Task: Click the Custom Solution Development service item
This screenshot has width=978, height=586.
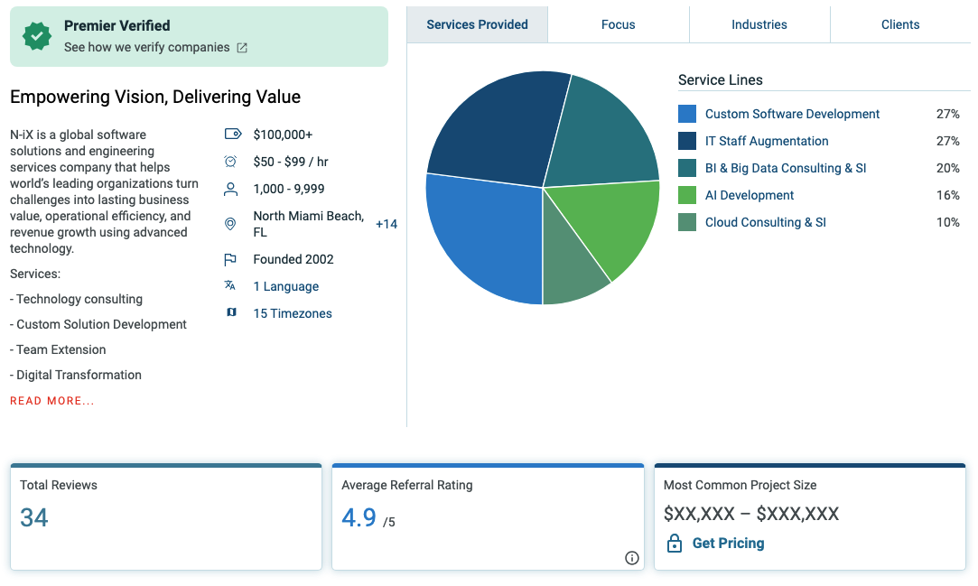Action: pyautogui.click(x=98, y=325)
